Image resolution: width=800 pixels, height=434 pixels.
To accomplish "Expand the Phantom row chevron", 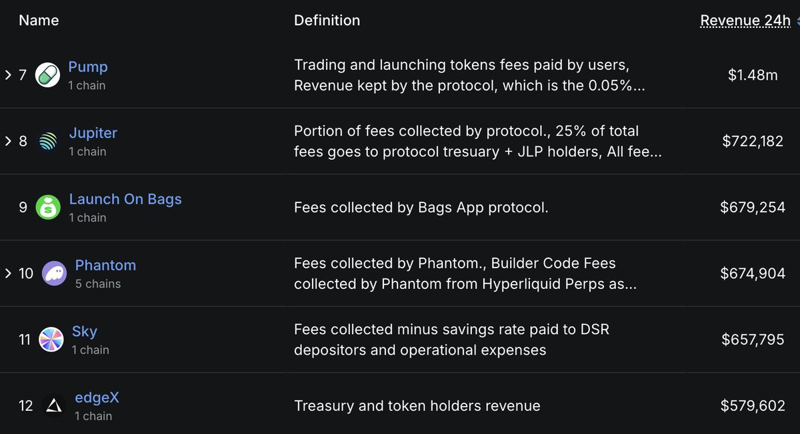I will click(x=8, y=274).
